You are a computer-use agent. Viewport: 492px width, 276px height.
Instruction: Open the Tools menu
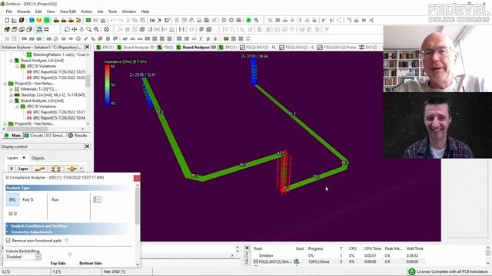(x=112, y=11)
